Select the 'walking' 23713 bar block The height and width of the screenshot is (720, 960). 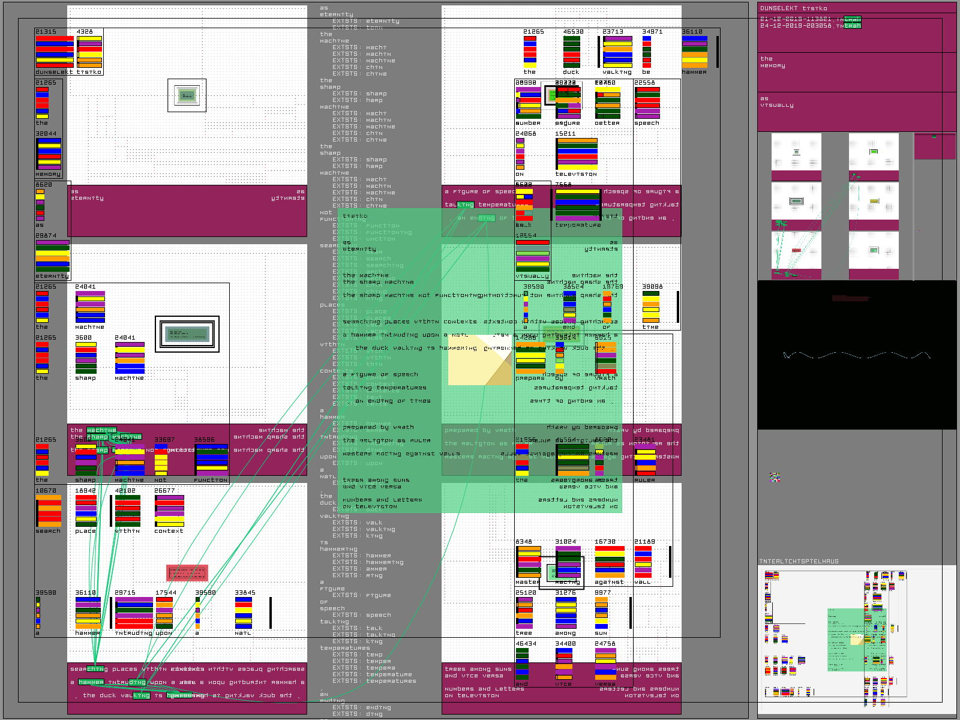point(617,52)
